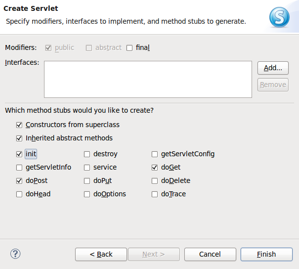Click the Finish button

[266, 254]
